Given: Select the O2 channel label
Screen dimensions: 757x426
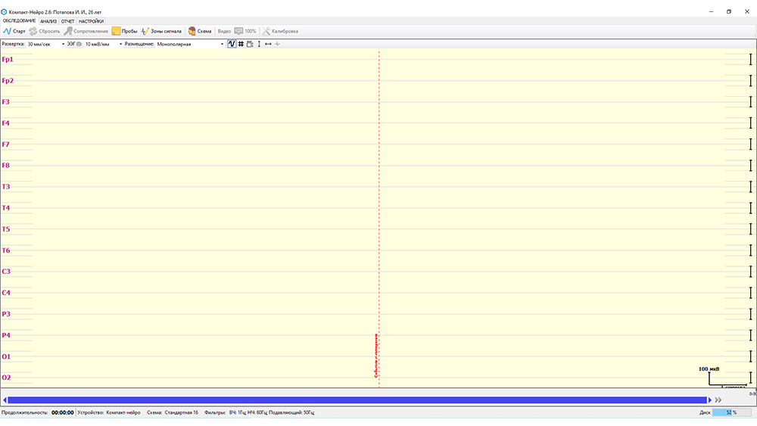Looking at the screenshot, I should 7,378.
